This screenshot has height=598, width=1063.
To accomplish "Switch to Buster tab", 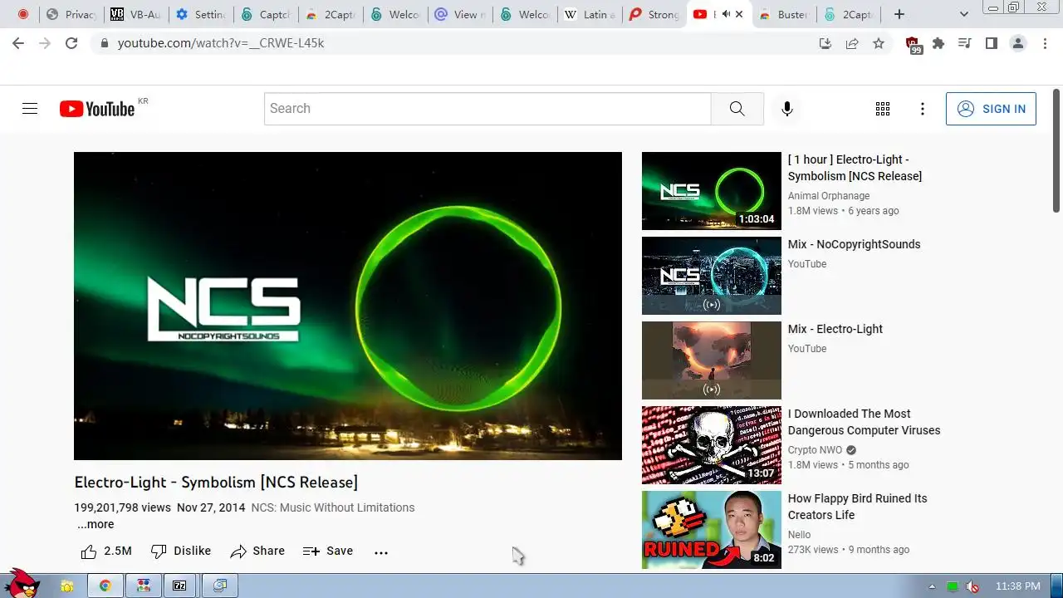I will (x=785, y=14).
